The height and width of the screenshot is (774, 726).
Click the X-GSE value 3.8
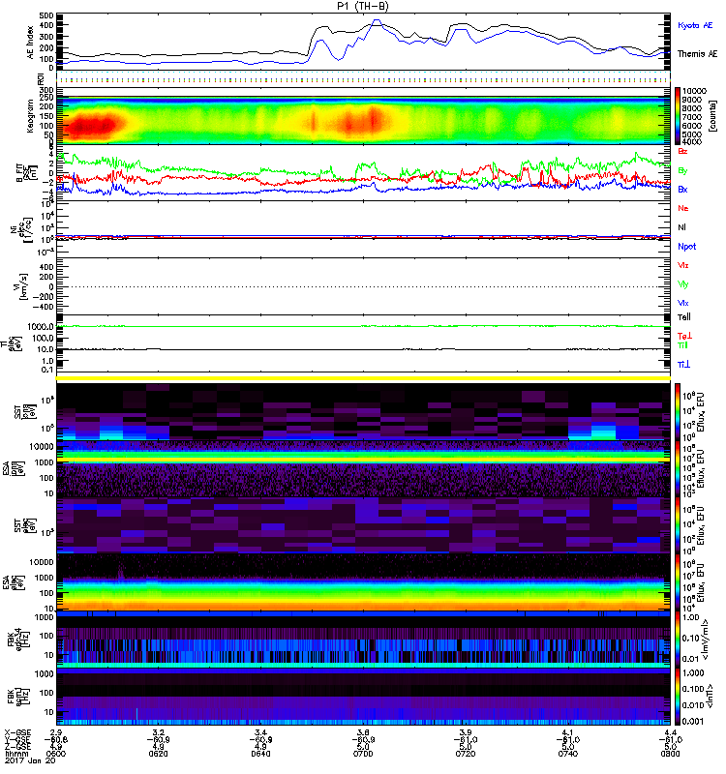pos(363,732)
